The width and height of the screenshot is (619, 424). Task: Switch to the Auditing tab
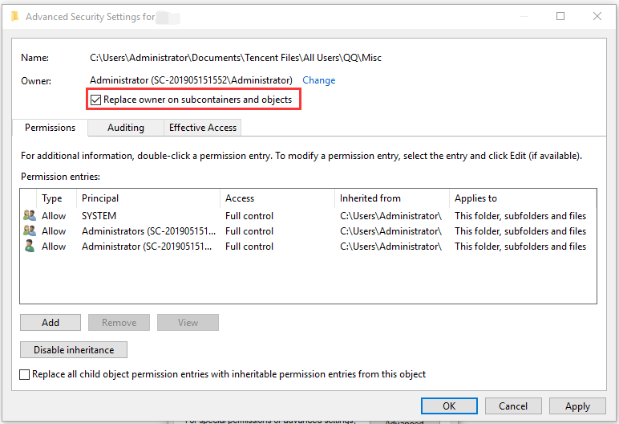click(125, 128)
